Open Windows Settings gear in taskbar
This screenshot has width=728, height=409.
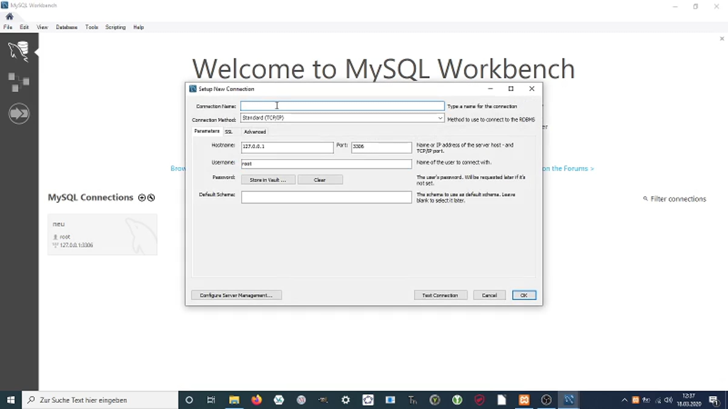coord(345,400)
